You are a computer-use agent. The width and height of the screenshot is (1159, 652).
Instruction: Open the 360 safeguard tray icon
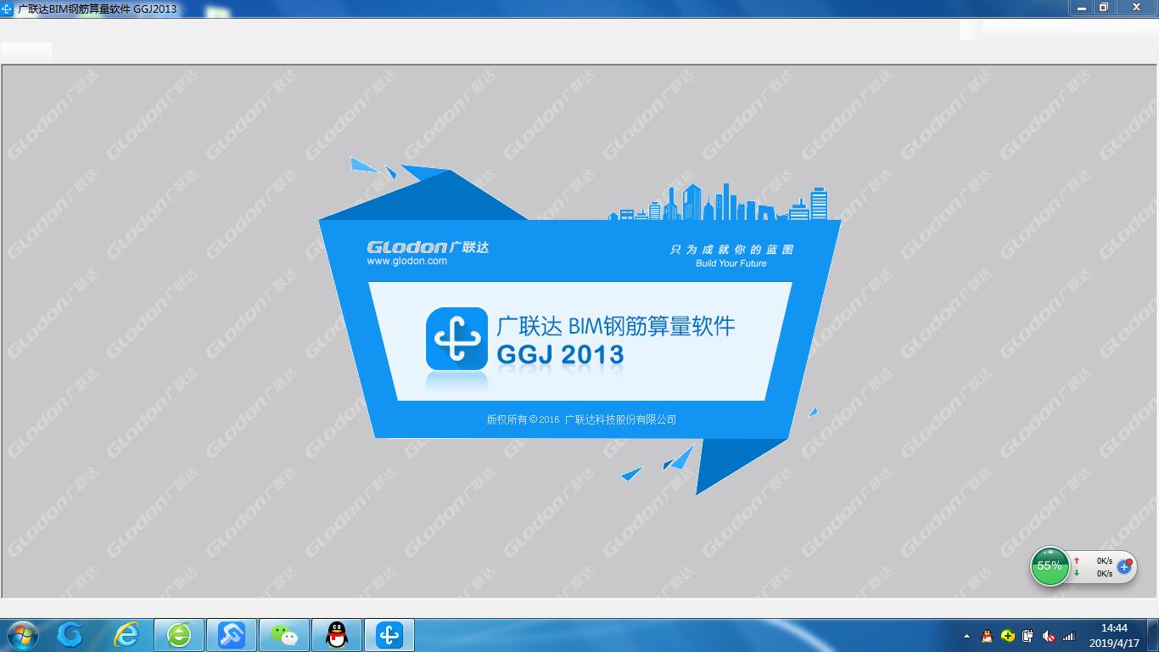click(x=1007, y=636)
